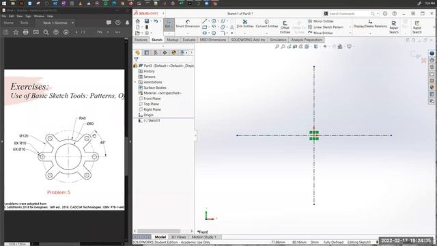Select the Circle sketch tool
Image resolution: width=437 pixels, height=246 pixels.
point(214,21)
